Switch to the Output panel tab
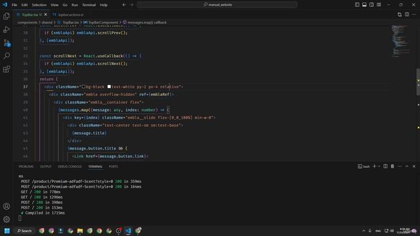 point(45,167)
